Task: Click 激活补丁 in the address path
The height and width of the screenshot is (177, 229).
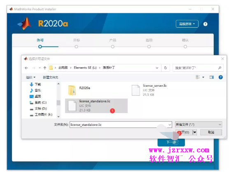Action: (x=109, y=68)
